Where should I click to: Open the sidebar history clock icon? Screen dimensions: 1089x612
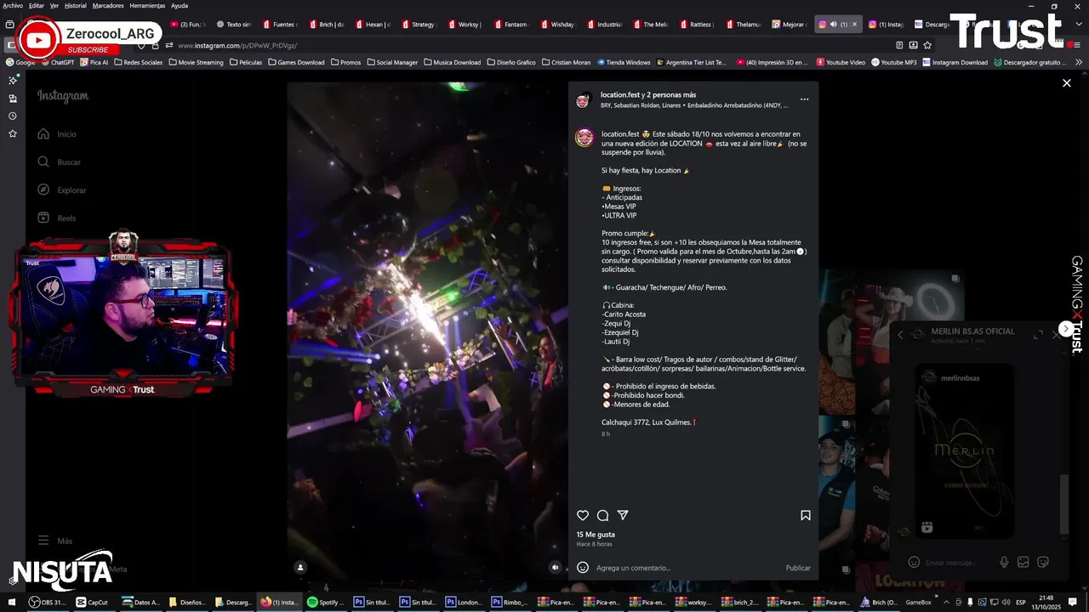[x=12, y=116]
